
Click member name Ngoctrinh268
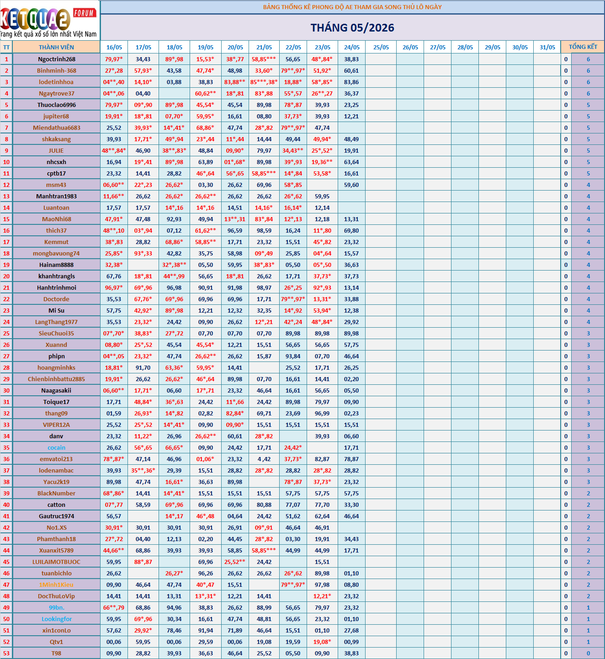[56, 59]
